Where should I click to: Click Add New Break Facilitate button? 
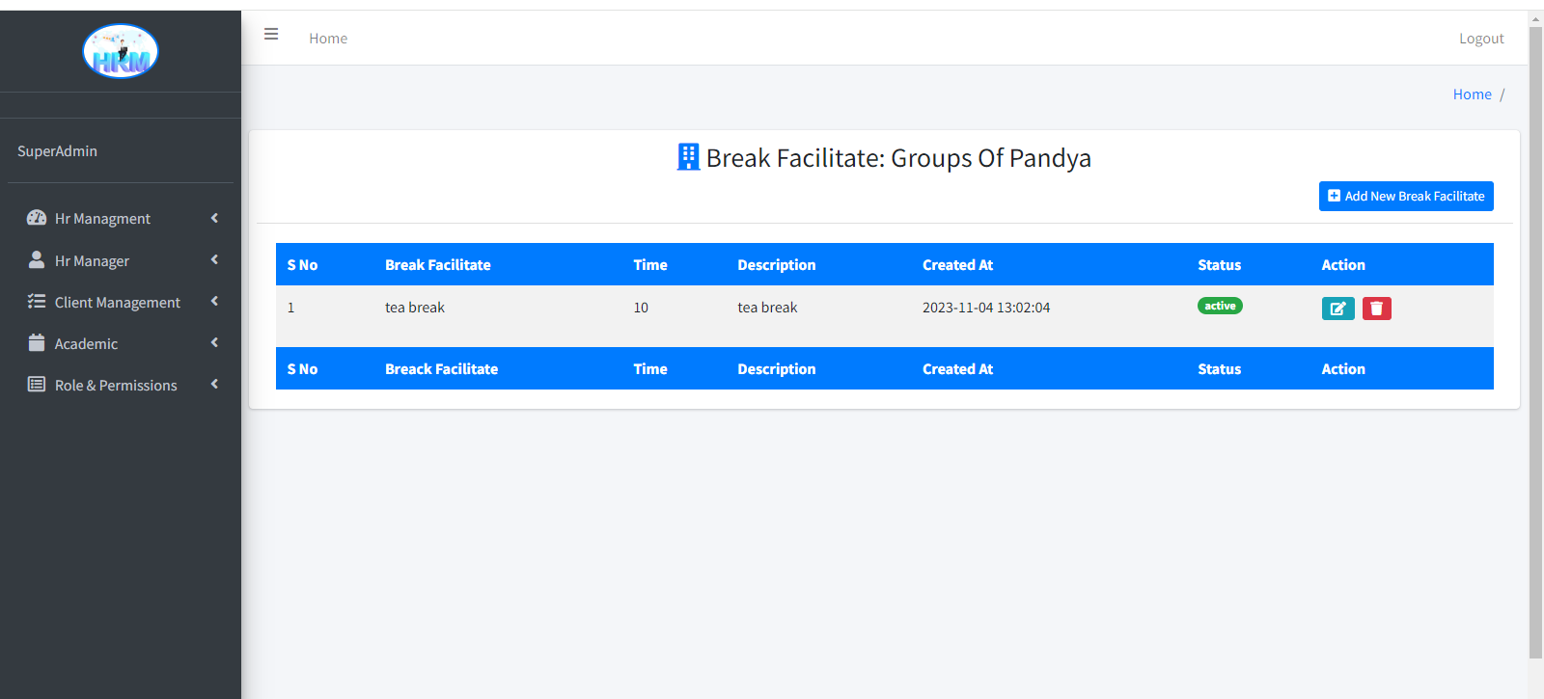[x=1406, y=196]
